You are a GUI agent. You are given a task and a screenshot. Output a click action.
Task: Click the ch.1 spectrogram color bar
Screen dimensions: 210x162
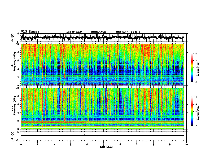click(192, 68)
